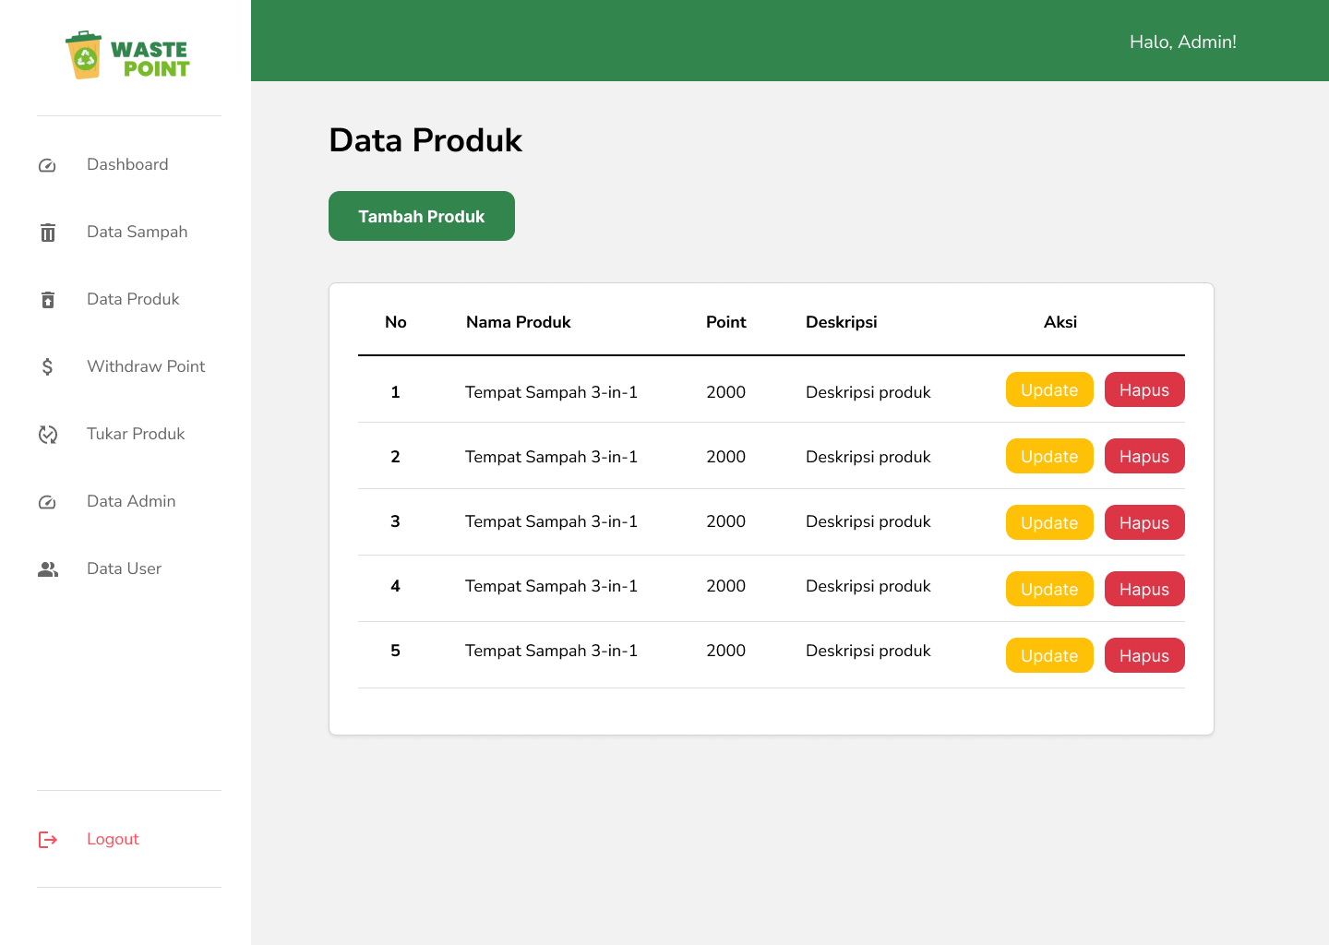Click Update for the last product
Image resolution: width=1329 pixels, height=945 pixels.
pyautogui.click(x=1049, y=655)
